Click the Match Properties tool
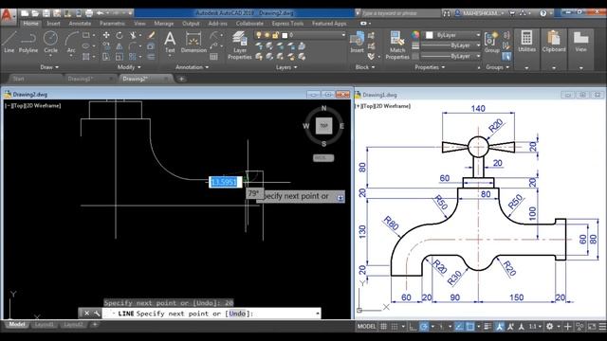 point(397,45)
